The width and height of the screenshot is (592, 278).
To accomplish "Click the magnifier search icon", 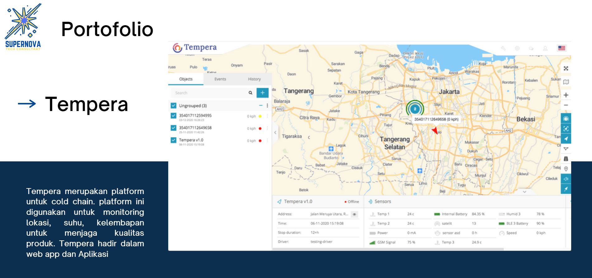I will pos(250,93).
